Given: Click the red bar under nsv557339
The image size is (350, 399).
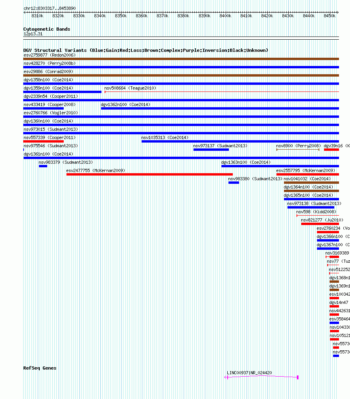Looking at the screenshot, I should (44, 141).
